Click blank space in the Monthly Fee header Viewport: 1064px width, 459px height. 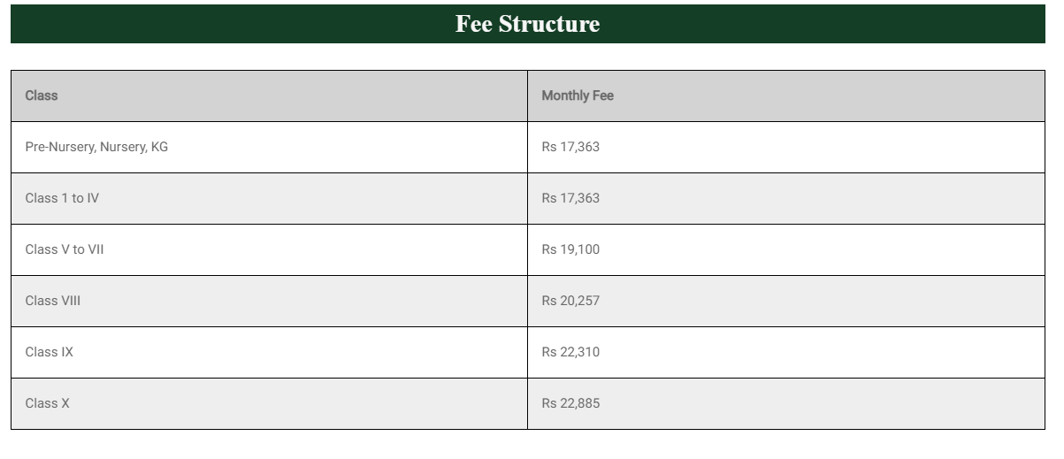(831, 96)
